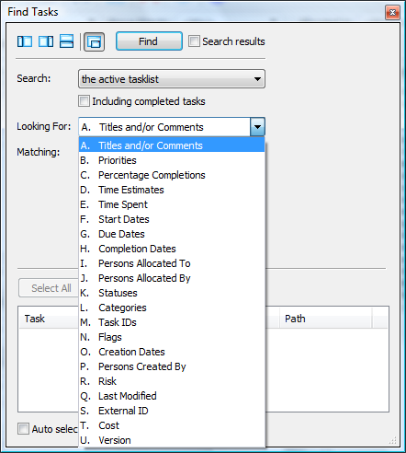Choose 'R. Risk' entry
The height and width of the screenshot is (453, 406).
172,381
